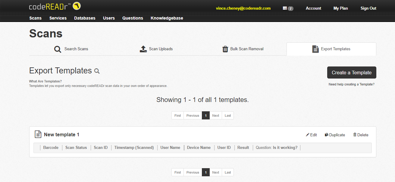Image resolution: width=395 pixels, height=182 pixels.
Task: Click the Barcode column in the template
Action: 51,148
